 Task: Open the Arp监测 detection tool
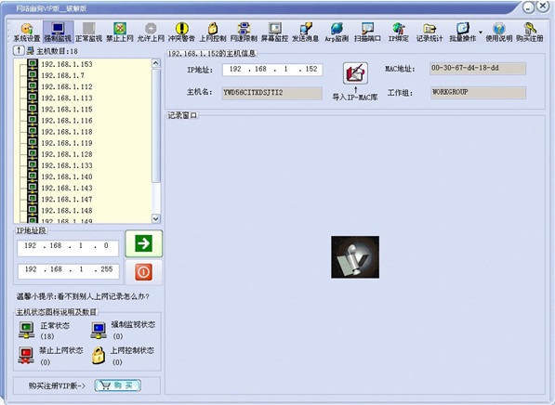click(337, 32)
